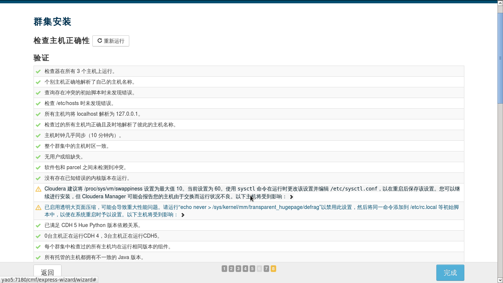The height and width of the screenshot is (283, 503).
Task: Click text 主机时钟几乎同步（10 分钟内）
Action: [x=84, y=136]
